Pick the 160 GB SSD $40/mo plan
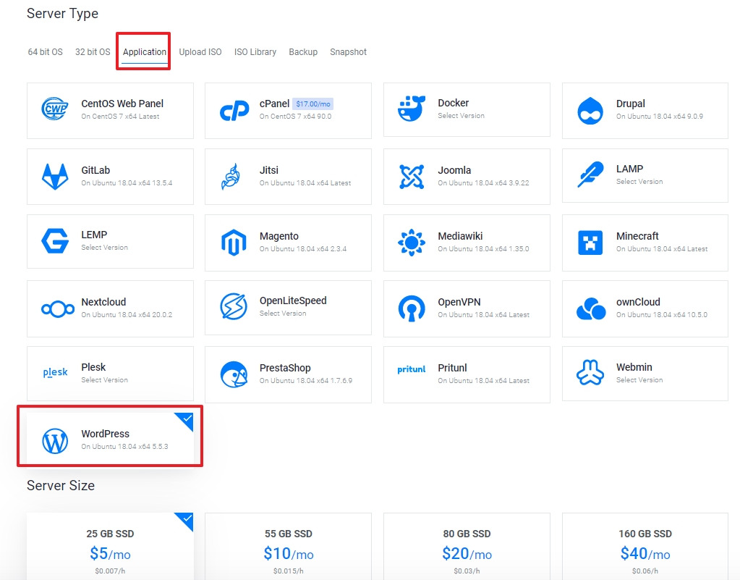Image resolution: width=740 pixels, height=580 pixels. tap(645, 546)
